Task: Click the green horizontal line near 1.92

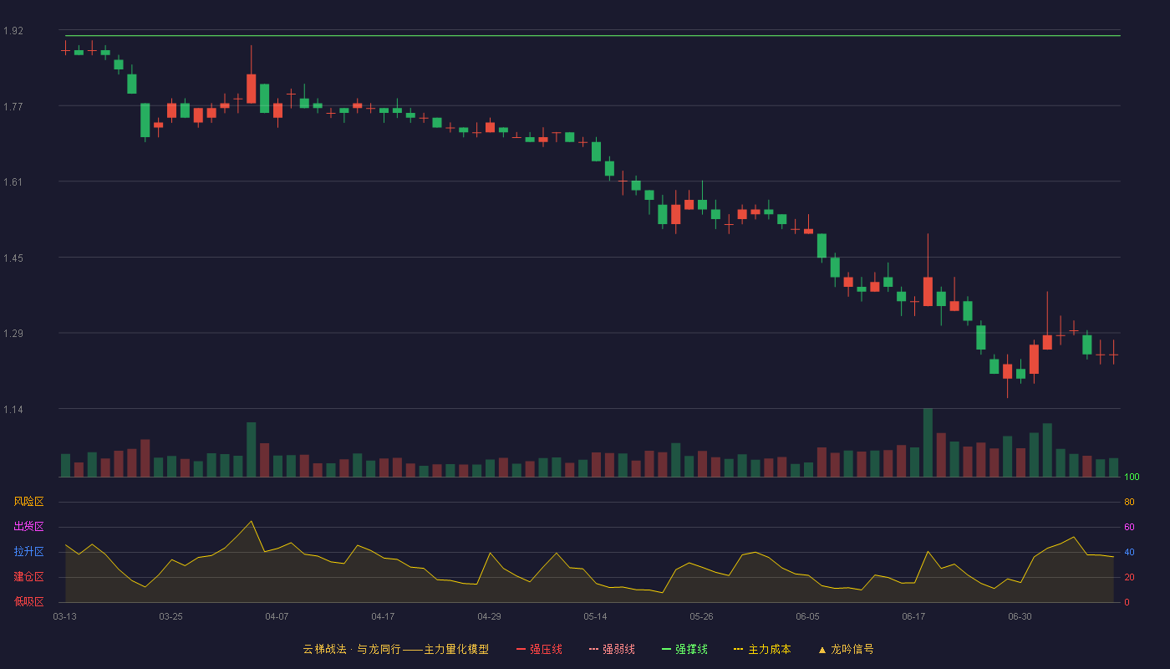Action: (593, 36)
